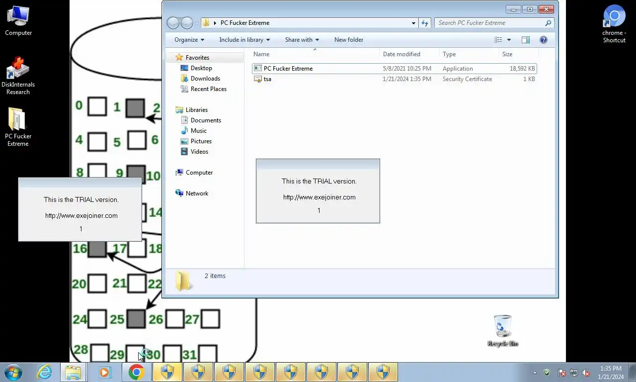Click the Security Certificate type cell
The width and height of the screenshot is (636, 382).
[467, 79]
